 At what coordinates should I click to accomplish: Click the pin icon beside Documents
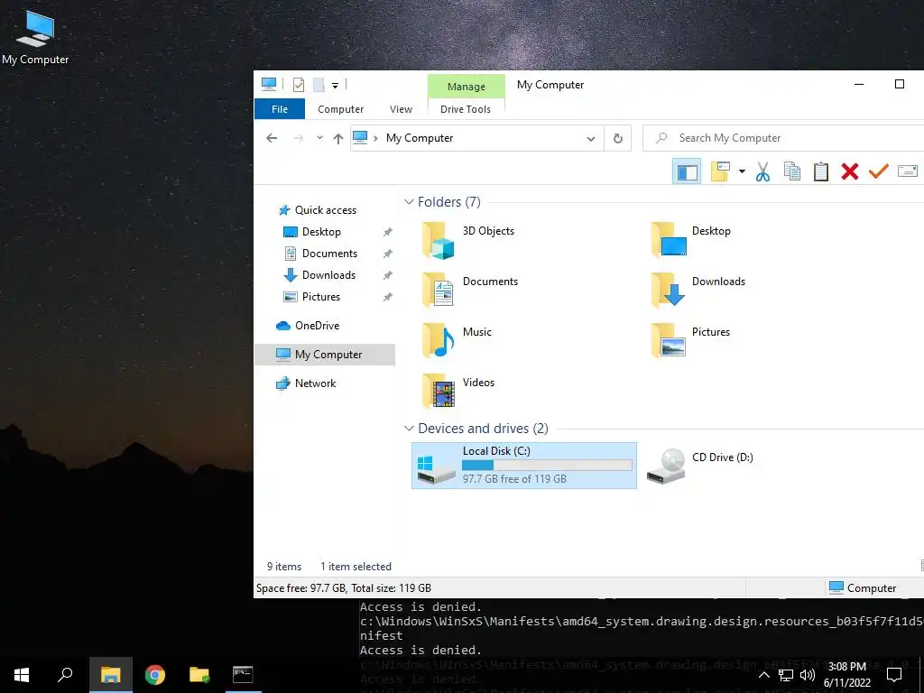[387, 254]
